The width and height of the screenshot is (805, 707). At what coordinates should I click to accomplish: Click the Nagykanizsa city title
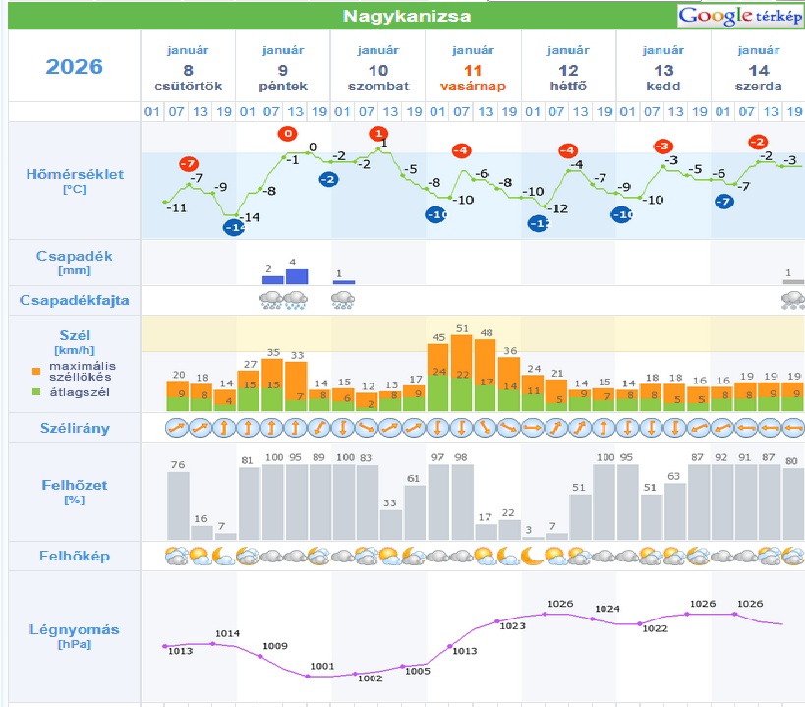pyautogui.click(x=406, y=16)
